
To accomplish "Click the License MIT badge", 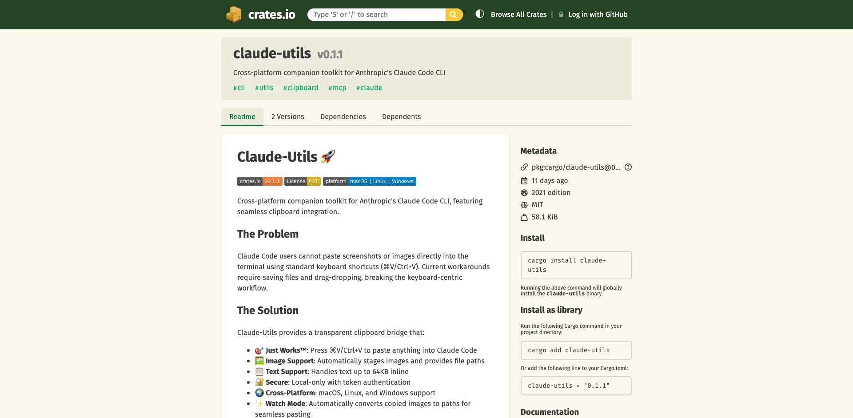I will tap(302, 181).
